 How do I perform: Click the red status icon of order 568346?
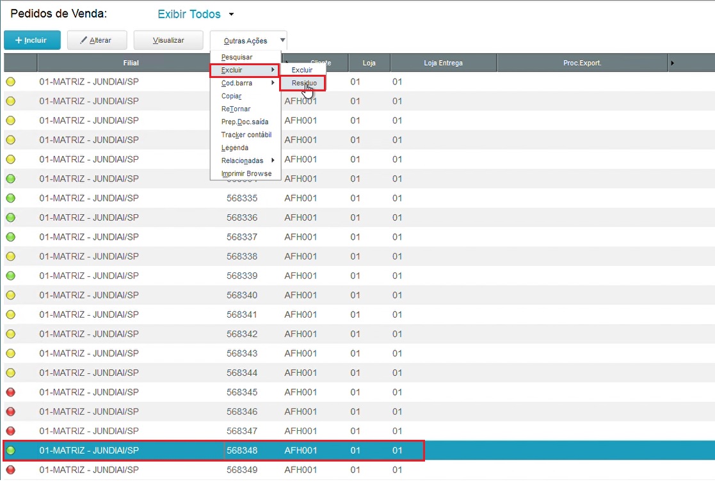10,412
